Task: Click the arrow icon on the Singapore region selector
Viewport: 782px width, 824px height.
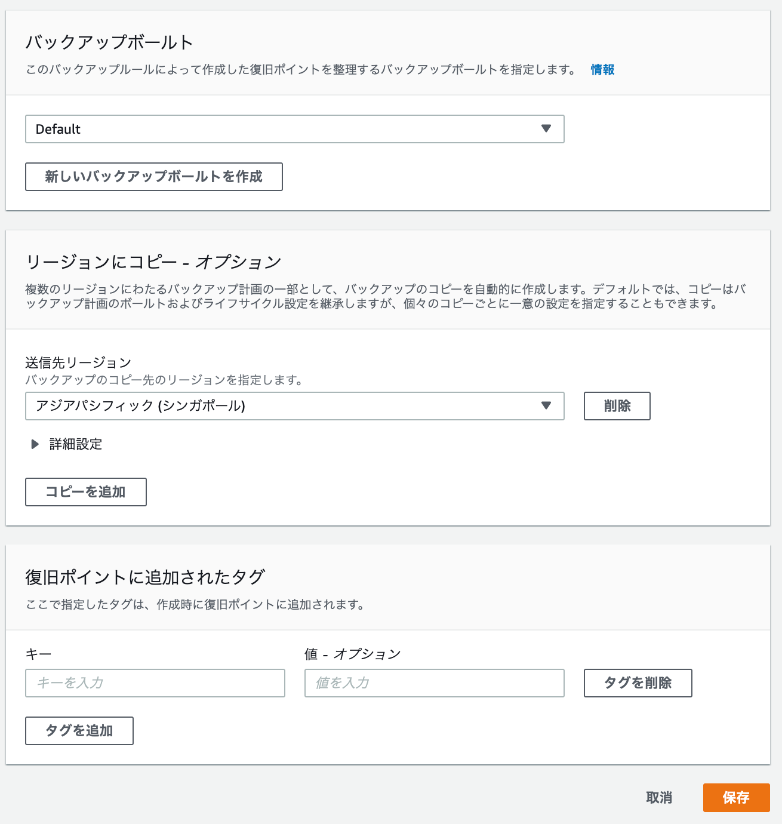Action: 546,405
